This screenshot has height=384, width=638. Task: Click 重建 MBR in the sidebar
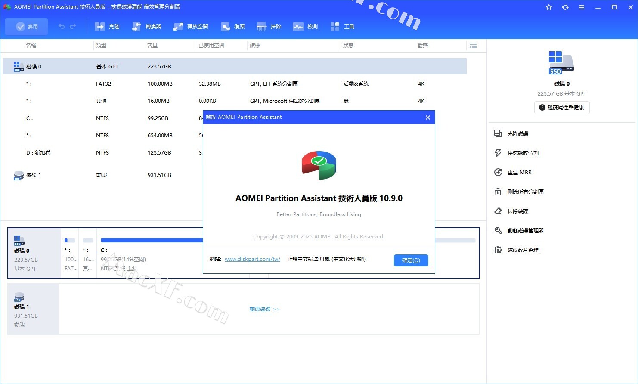click(519, 173)
